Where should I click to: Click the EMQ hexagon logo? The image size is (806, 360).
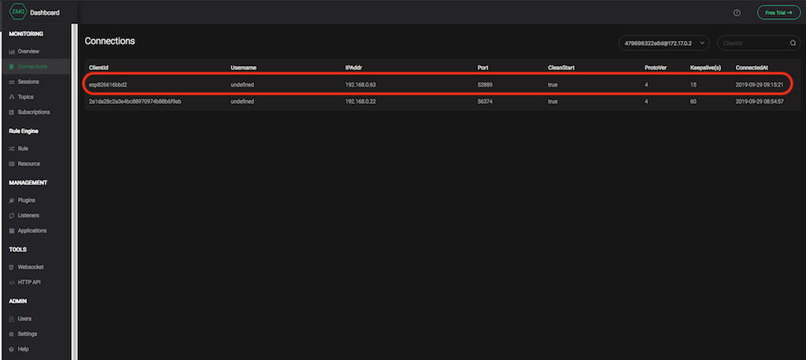pos(17,12)
